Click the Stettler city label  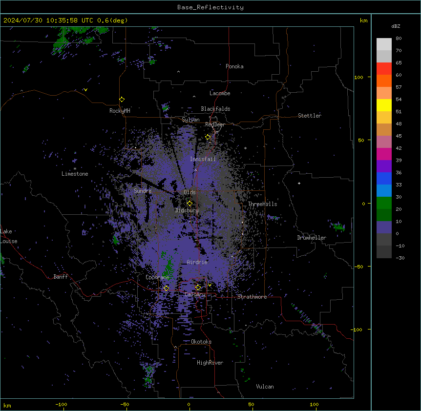click(310, 116)
